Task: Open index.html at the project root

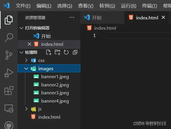Action: point(49,117)
